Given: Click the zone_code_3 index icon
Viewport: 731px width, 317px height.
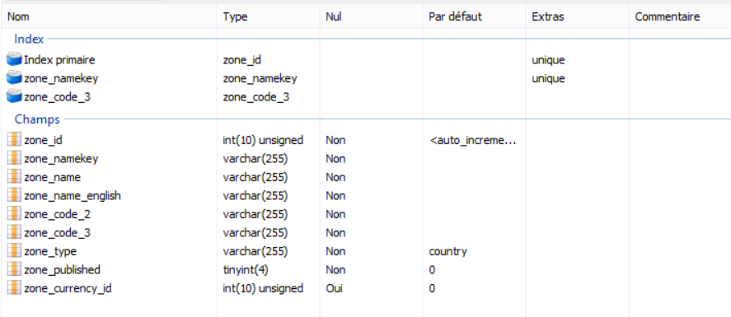Looking at the screenshot, I should coord(14,97).
